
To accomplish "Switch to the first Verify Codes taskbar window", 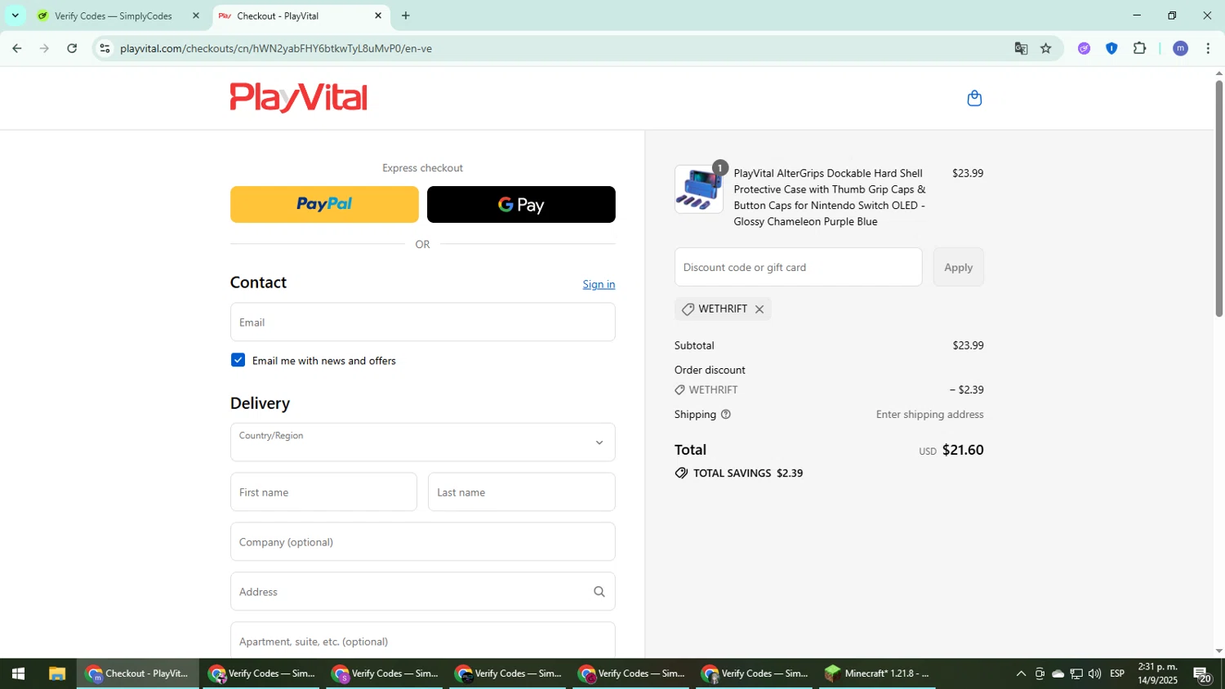I will point(262,674).
